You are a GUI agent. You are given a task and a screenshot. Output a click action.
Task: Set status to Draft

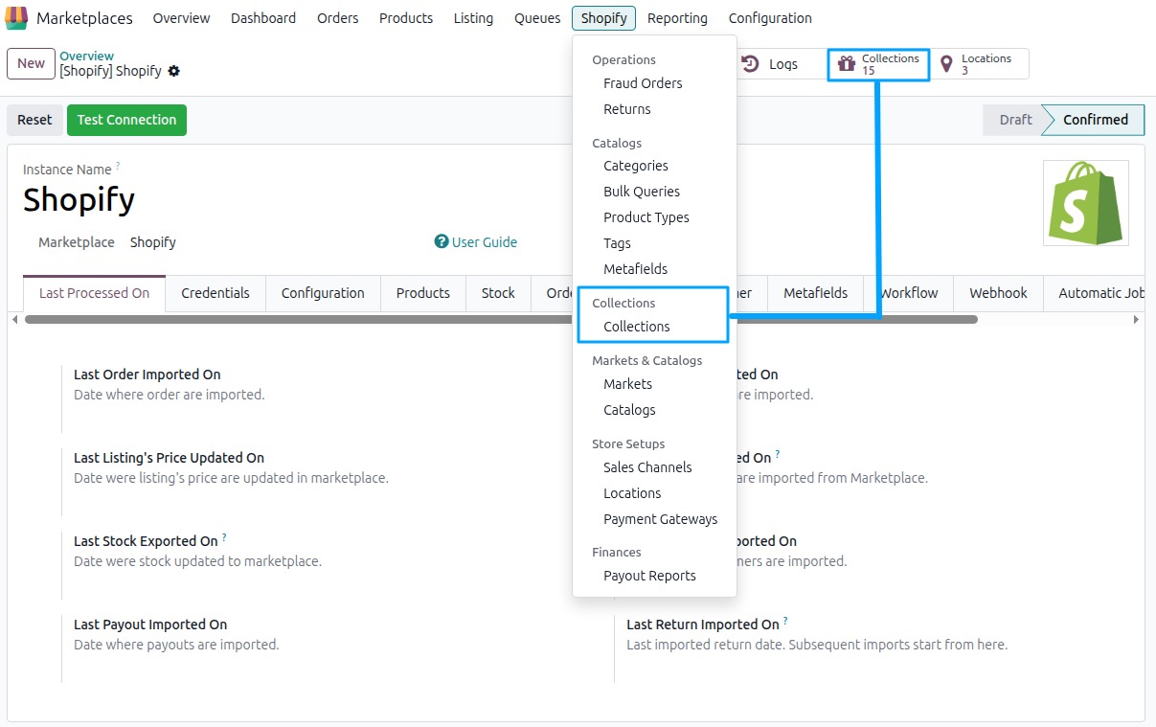point(1014,120)
